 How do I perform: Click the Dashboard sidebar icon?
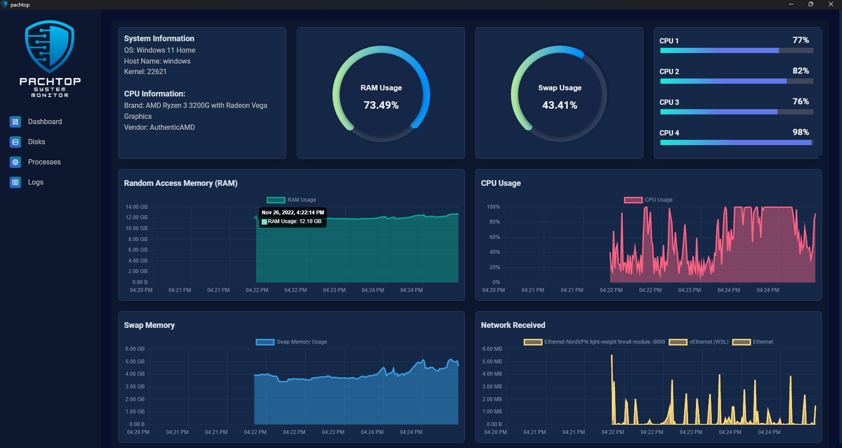pos(15,122)
